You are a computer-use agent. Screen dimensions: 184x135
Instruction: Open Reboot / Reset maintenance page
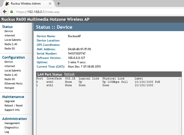14,105
